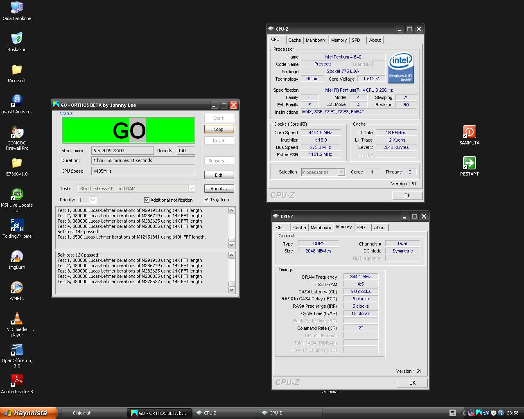The height and width of the screenshot is (419, 524).
Task: Click the RESTART desktop icon
Action: [469, 167]
